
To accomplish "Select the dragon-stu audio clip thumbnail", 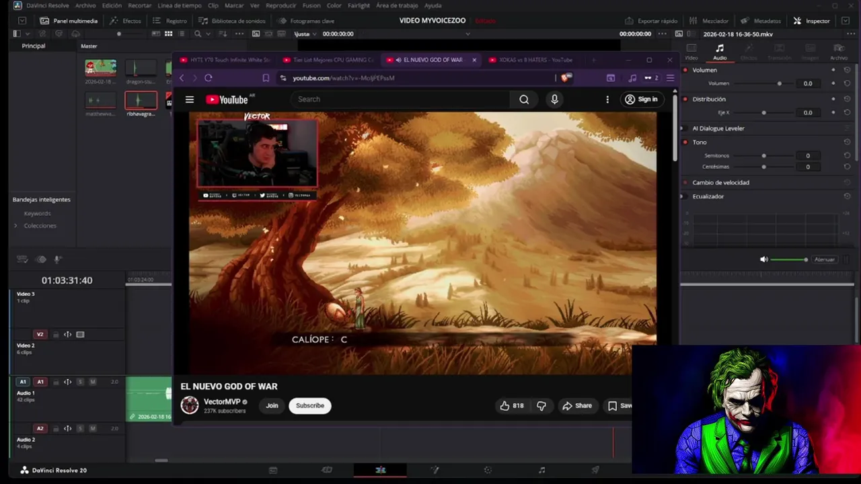I will coord(141,67).
